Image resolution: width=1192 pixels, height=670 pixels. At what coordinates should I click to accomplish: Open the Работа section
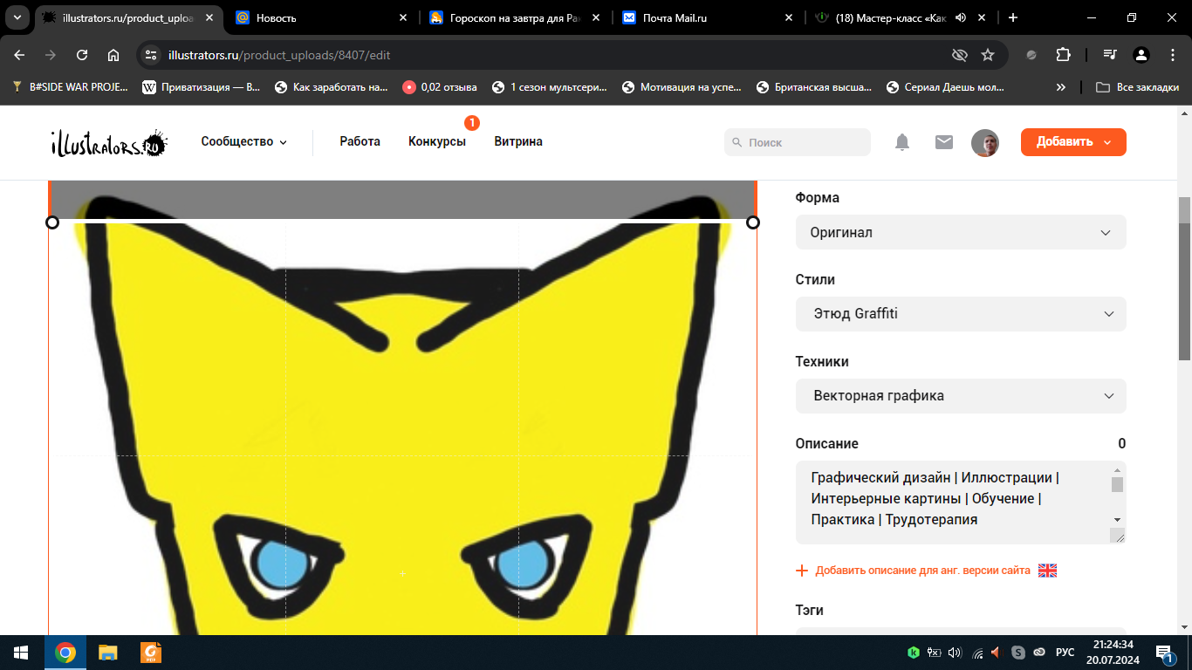coord(360,141)
